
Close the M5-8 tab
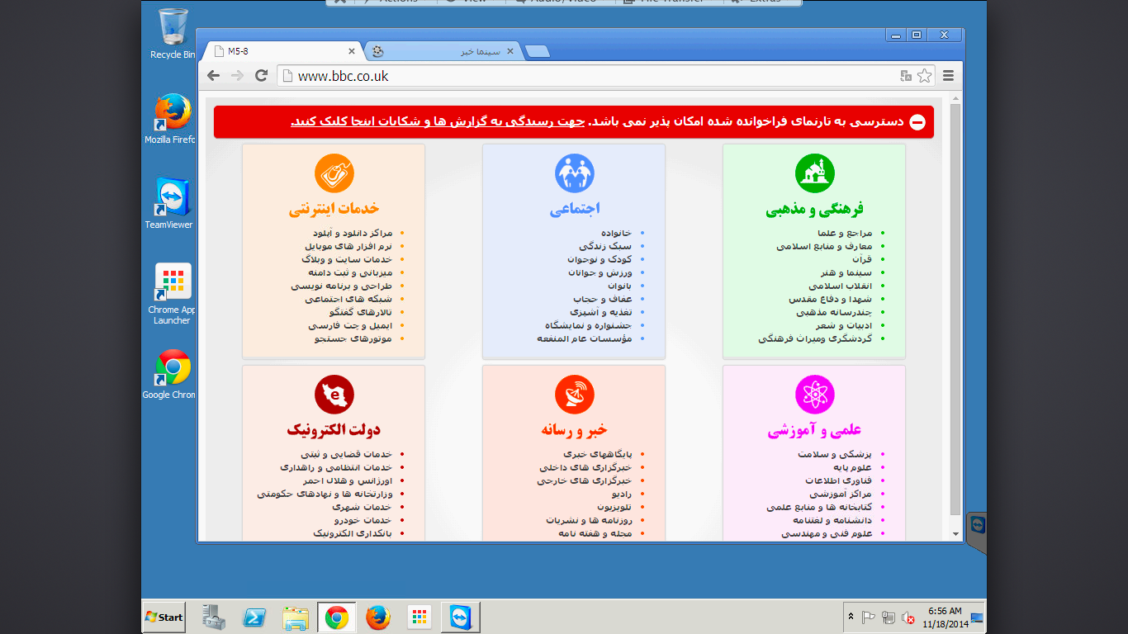tap(352, 51)
